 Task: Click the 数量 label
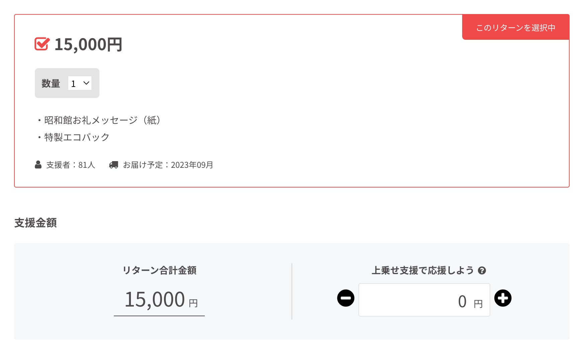point(51,83)
